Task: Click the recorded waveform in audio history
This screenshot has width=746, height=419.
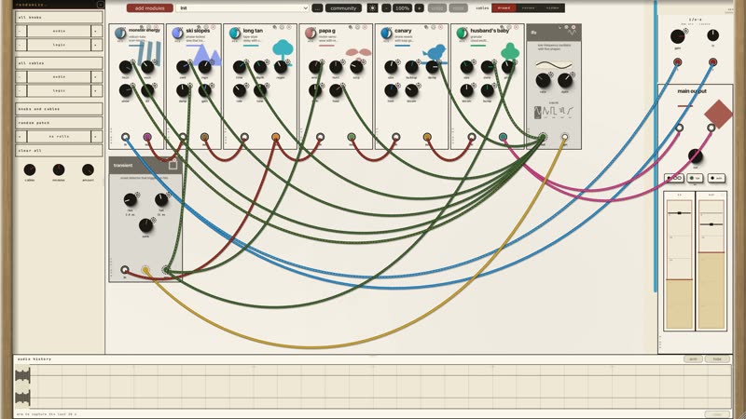Action: pos(22,385)
